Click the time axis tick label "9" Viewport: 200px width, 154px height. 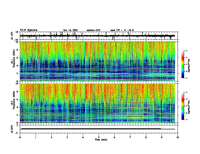162,137
